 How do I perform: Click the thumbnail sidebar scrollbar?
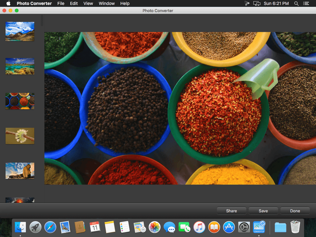pos(42,21)
